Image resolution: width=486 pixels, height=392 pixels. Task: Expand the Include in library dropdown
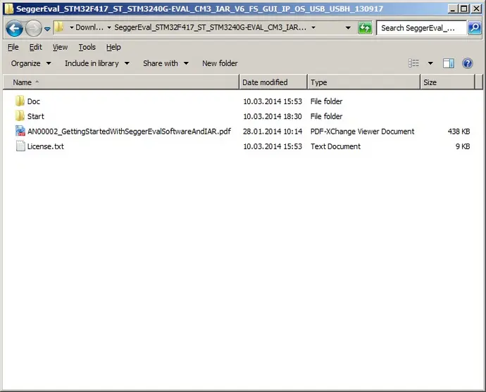click(96, 63)
